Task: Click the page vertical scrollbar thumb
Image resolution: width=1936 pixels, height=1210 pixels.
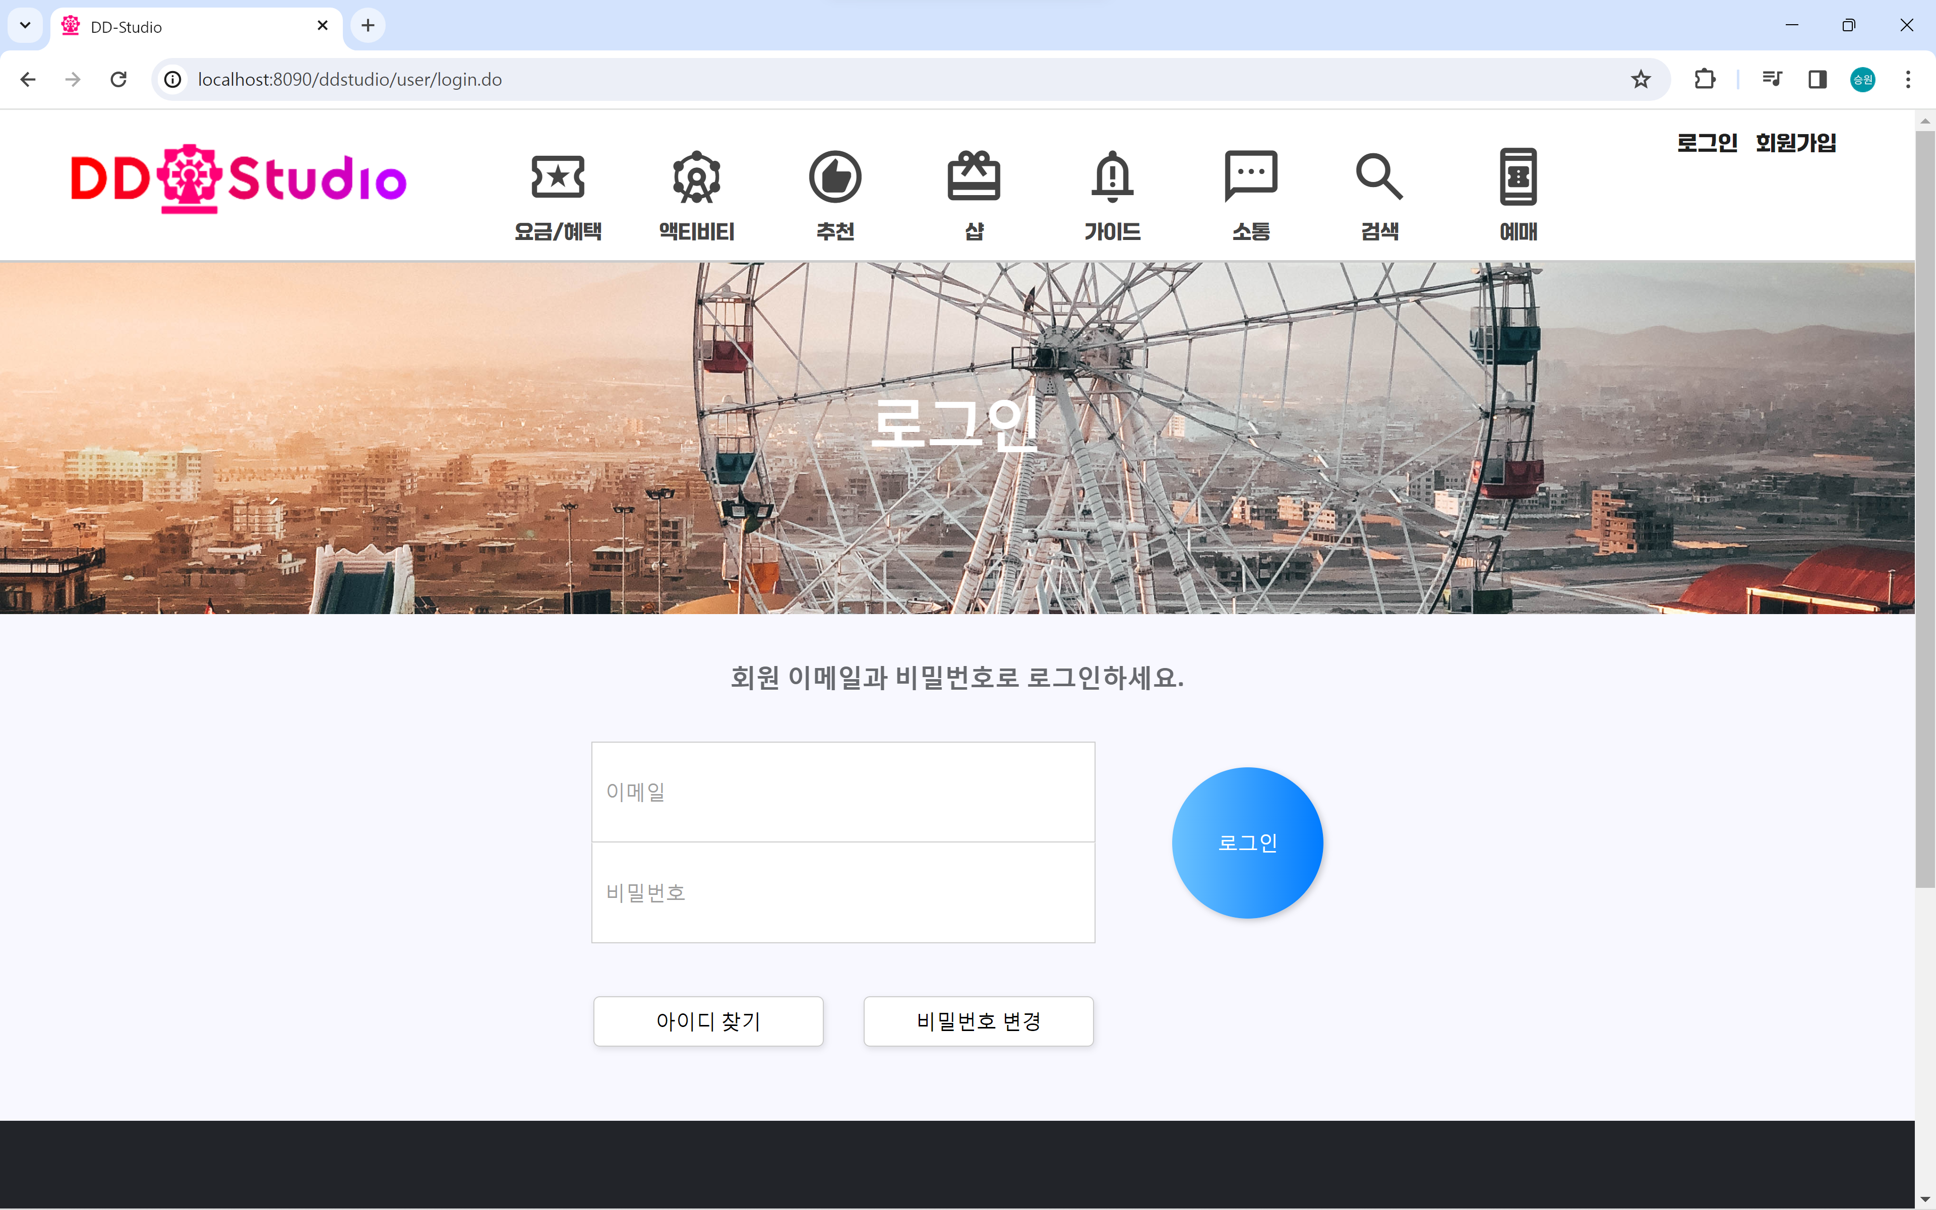Action: 1925,509
